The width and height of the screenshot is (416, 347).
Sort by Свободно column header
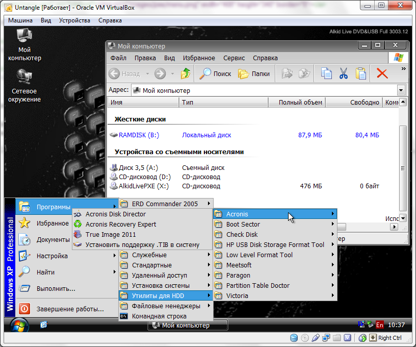[x=354, y=102]
